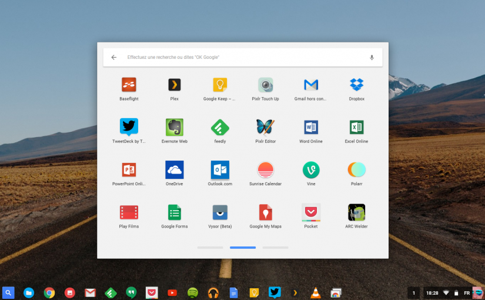Launch Pixlr Touch Up
Screen dimensions: 485x300
click(265, 85)
